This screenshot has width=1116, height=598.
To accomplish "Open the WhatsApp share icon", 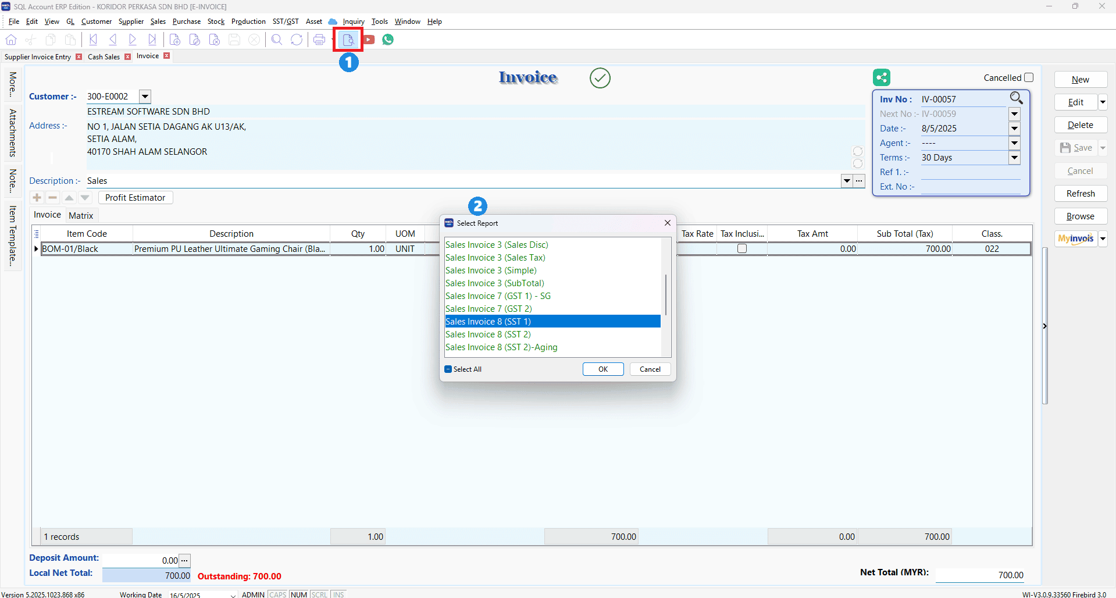I will point(388,40).
